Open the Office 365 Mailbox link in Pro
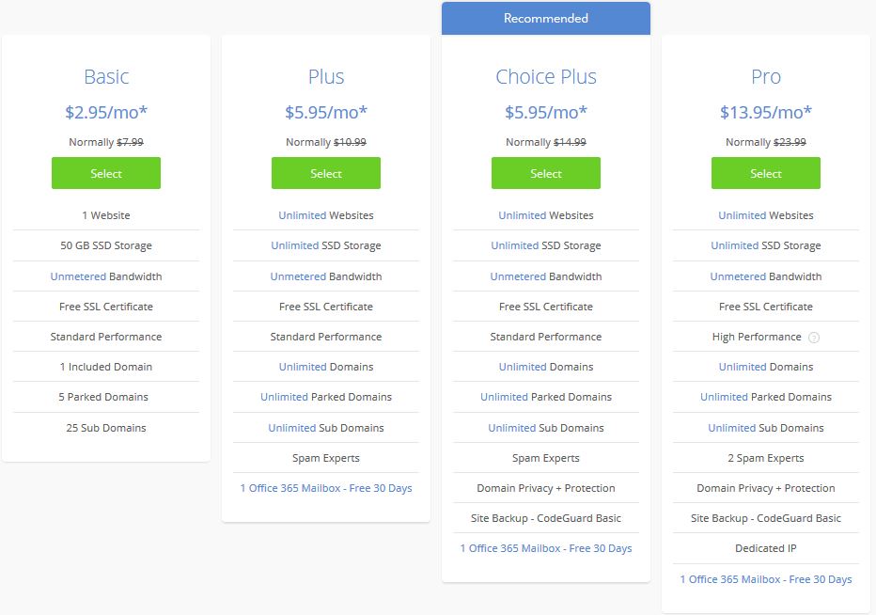Image resolution: width=876 pixels, height=615 pixels. pos(765,579)
